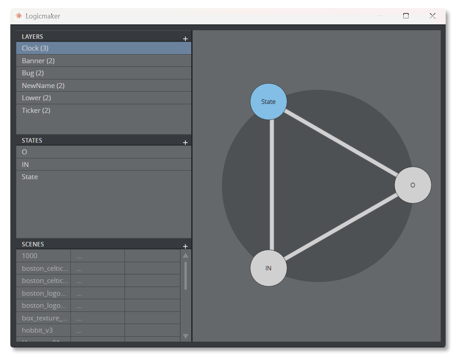461x357 pixels.
Task: Select the Banner (2) layer
Action: click(38, 61)
